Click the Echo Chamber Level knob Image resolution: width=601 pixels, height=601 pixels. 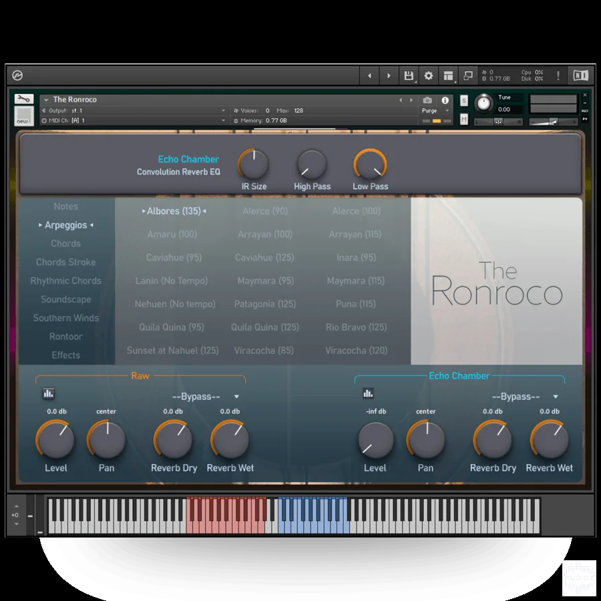pos(375,439)
